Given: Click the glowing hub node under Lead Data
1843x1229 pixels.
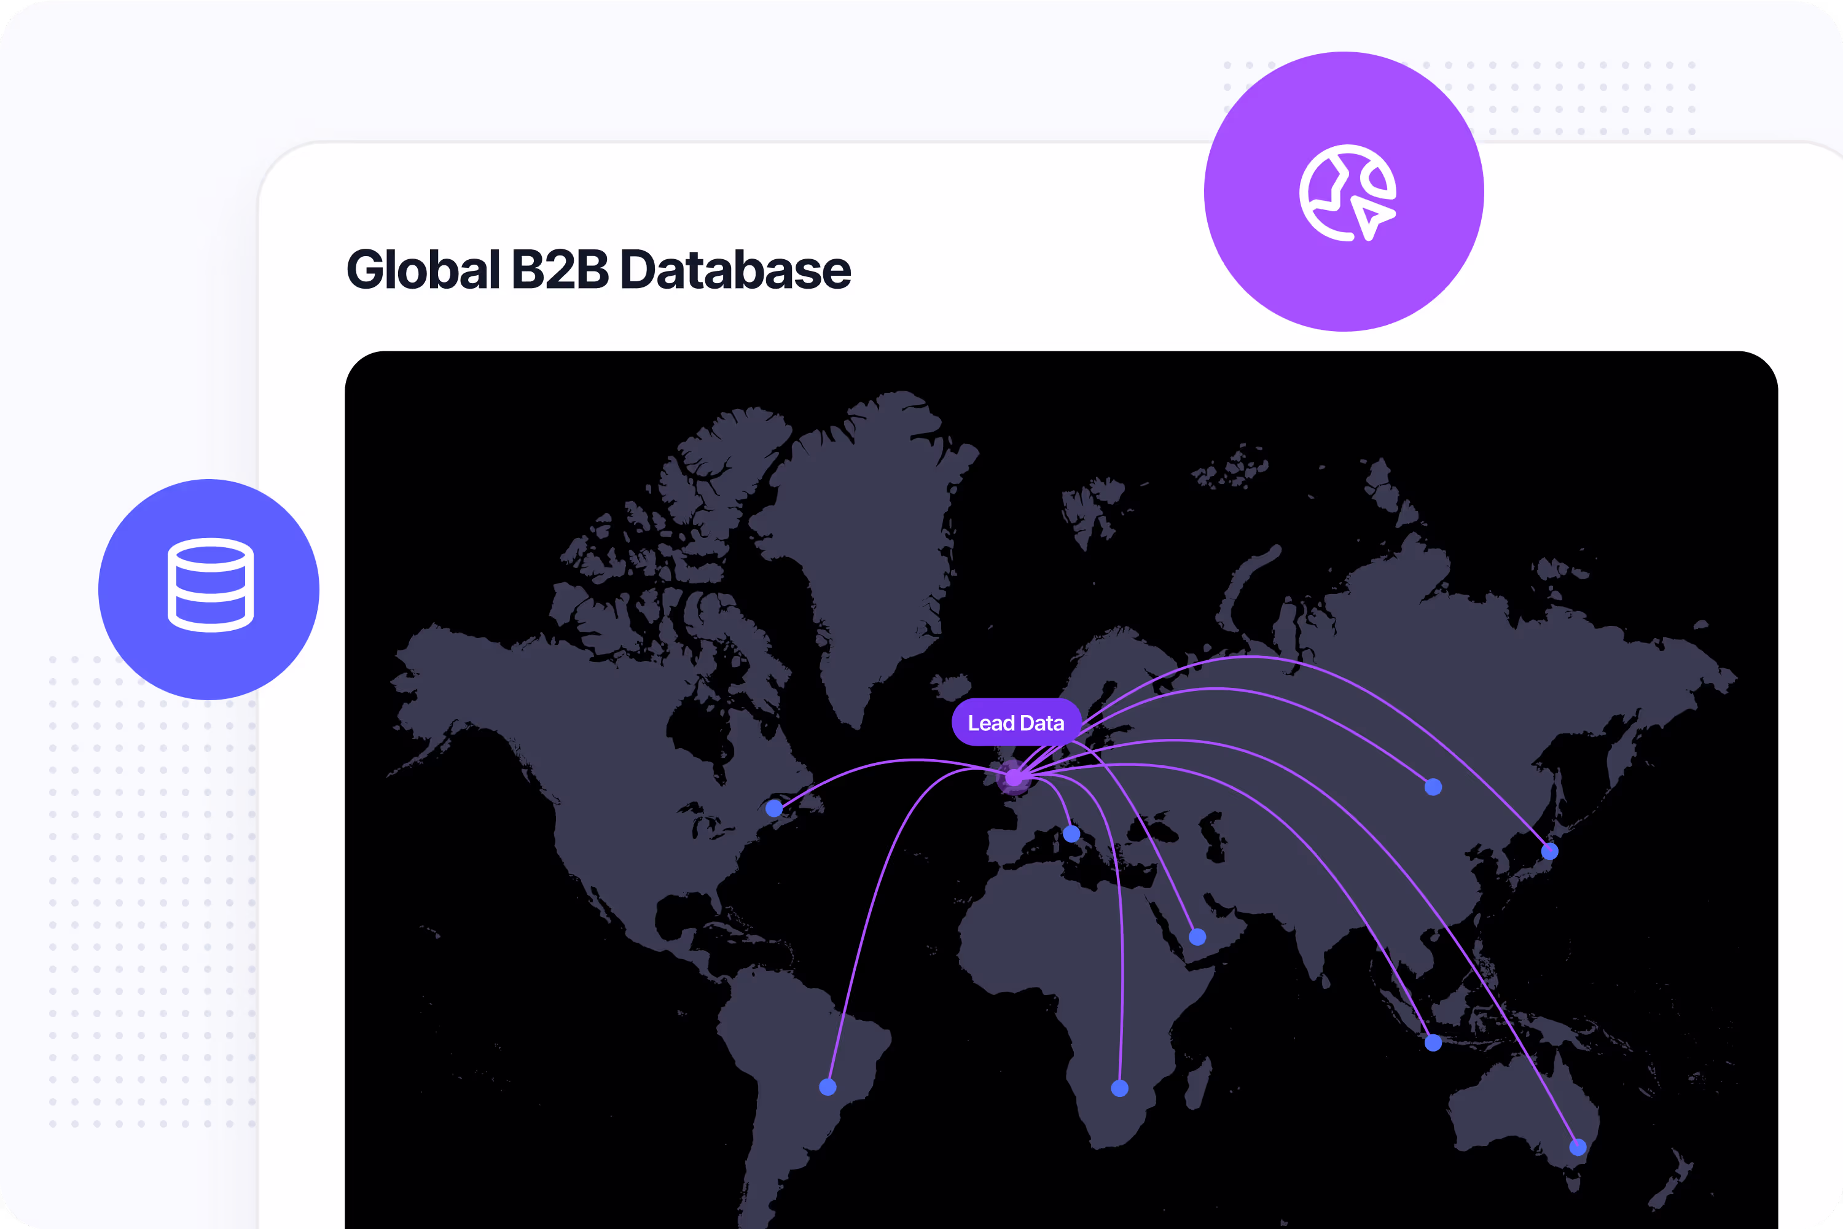Looking at the screenshot, I should [x=1014, y=778].
